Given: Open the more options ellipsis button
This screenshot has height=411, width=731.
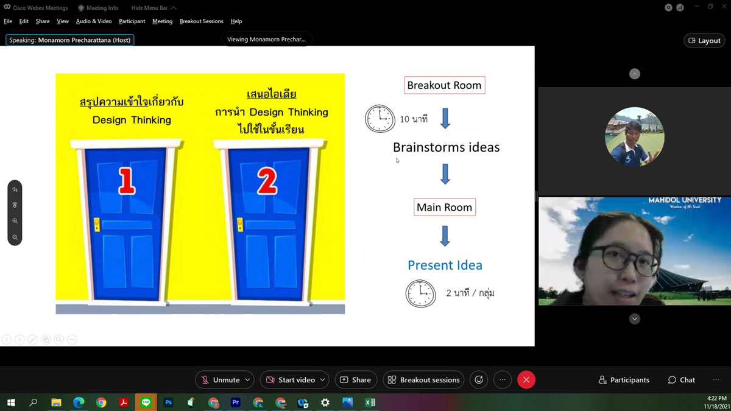Looking at the screenshot, I should (x=503, y=380).
